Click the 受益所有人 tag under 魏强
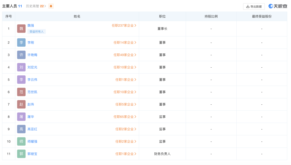Image resolution: width=291 pixels, height=165 pixels. [x=36, y=32]
